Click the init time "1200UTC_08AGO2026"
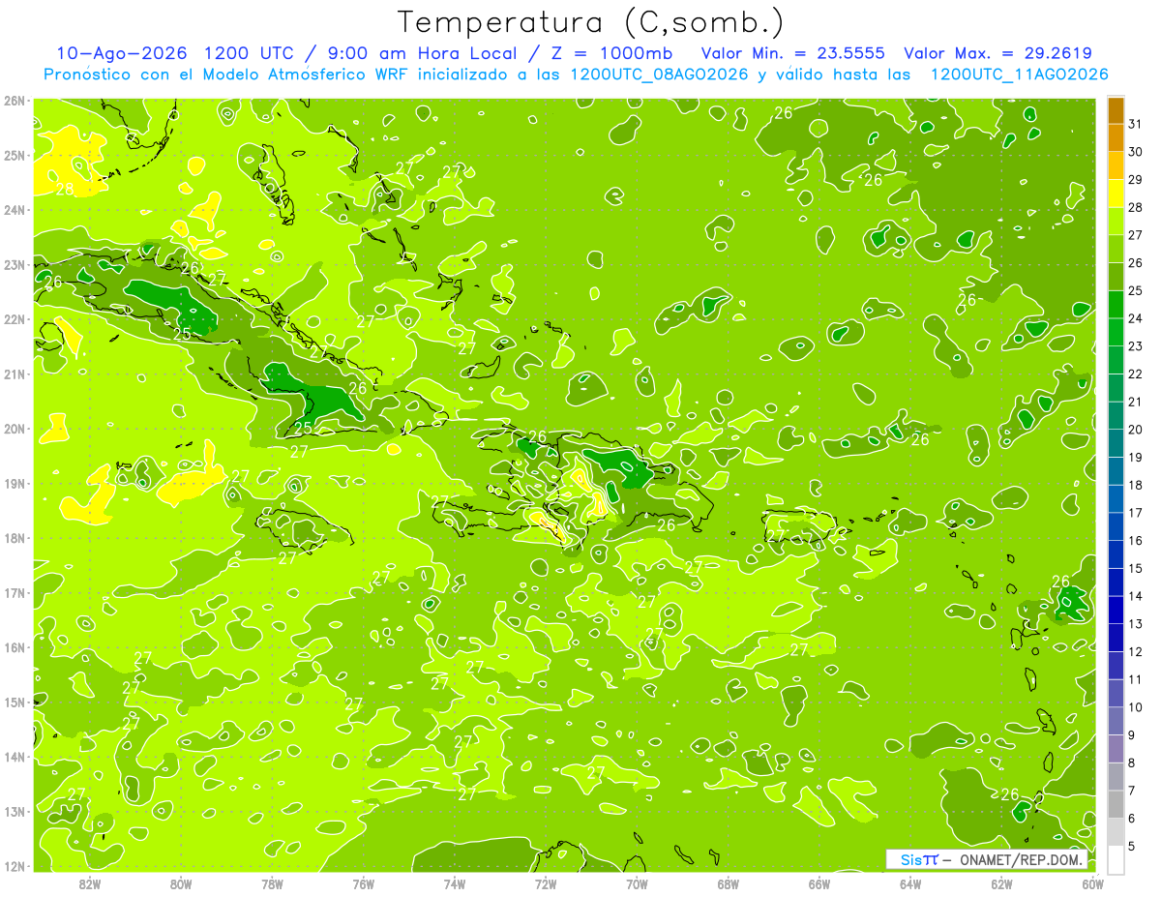This screenshot has width=1161, height=897. (x=659, y=75)
